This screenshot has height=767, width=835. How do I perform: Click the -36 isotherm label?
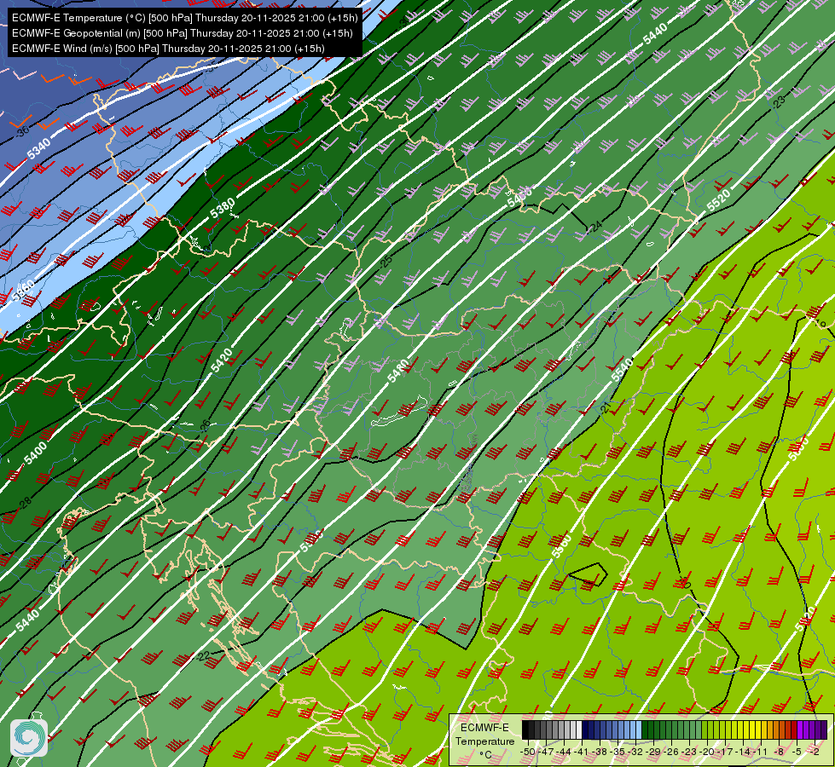[x=22, y=131]
